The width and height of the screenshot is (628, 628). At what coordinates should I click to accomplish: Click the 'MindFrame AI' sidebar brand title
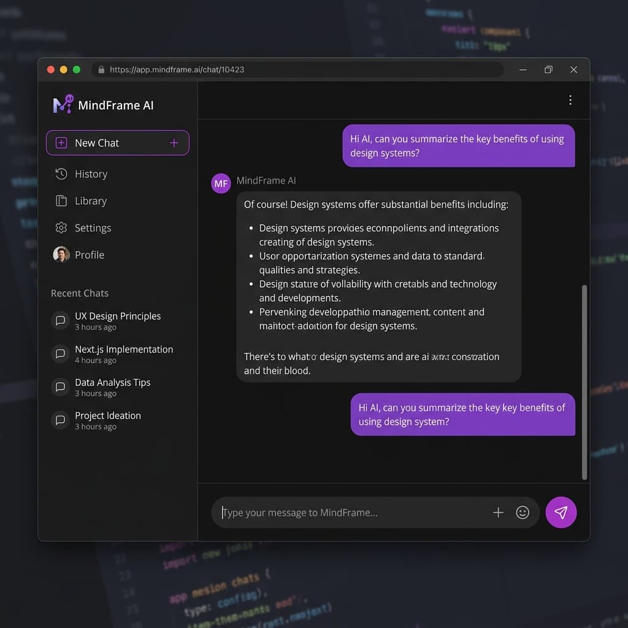[116, 105]
